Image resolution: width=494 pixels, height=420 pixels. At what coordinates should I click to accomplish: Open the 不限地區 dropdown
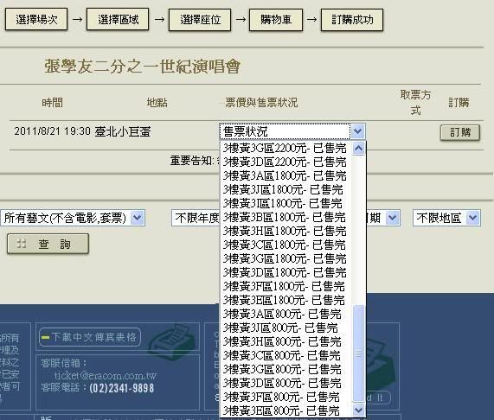pyautogui.click(x=446, y=218)
